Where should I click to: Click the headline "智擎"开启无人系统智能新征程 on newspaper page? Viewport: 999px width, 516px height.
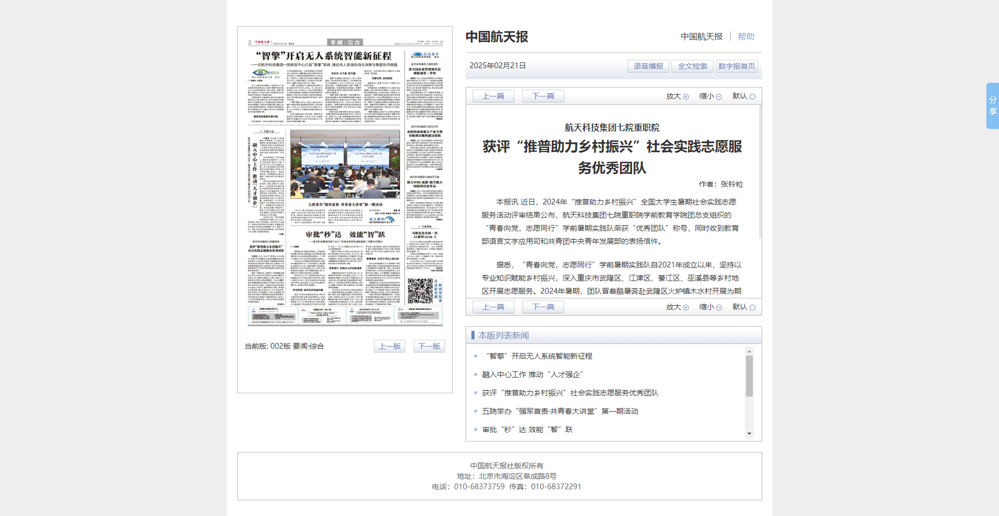(323, 56)
